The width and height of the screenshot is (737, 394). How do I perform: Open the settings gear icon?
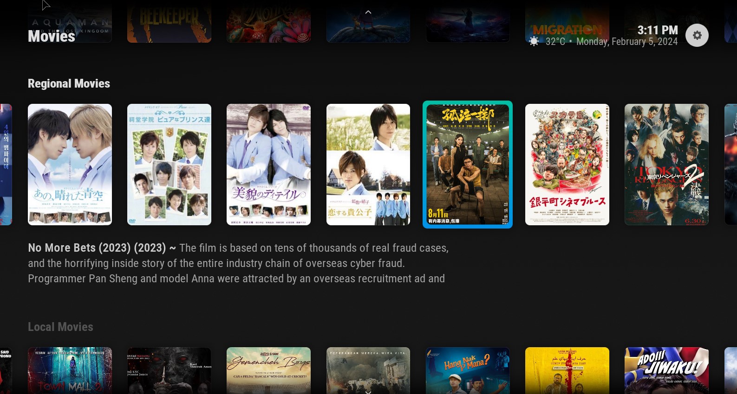click(697, 35)
